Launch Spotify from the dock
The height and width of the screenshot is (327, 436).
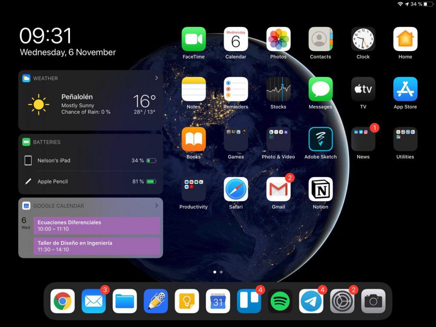coord(280,301)
